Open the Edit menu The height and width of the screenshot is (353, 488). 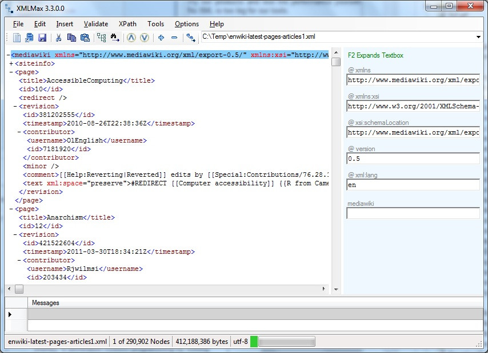40,24
